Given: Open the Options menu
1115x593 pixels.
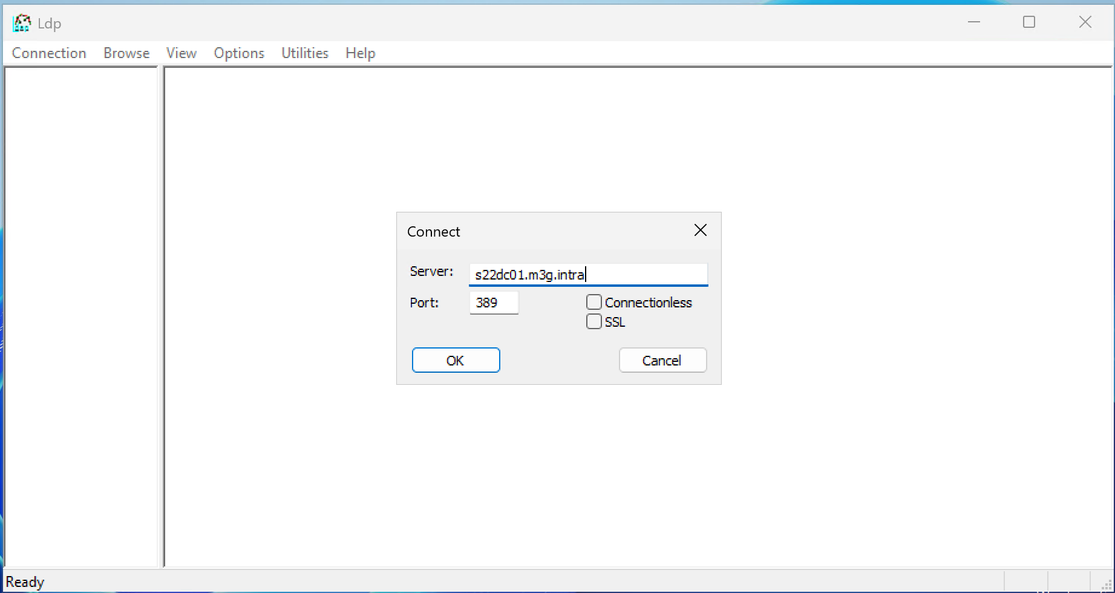Looking at the screenshot, I should pos(239,53).
